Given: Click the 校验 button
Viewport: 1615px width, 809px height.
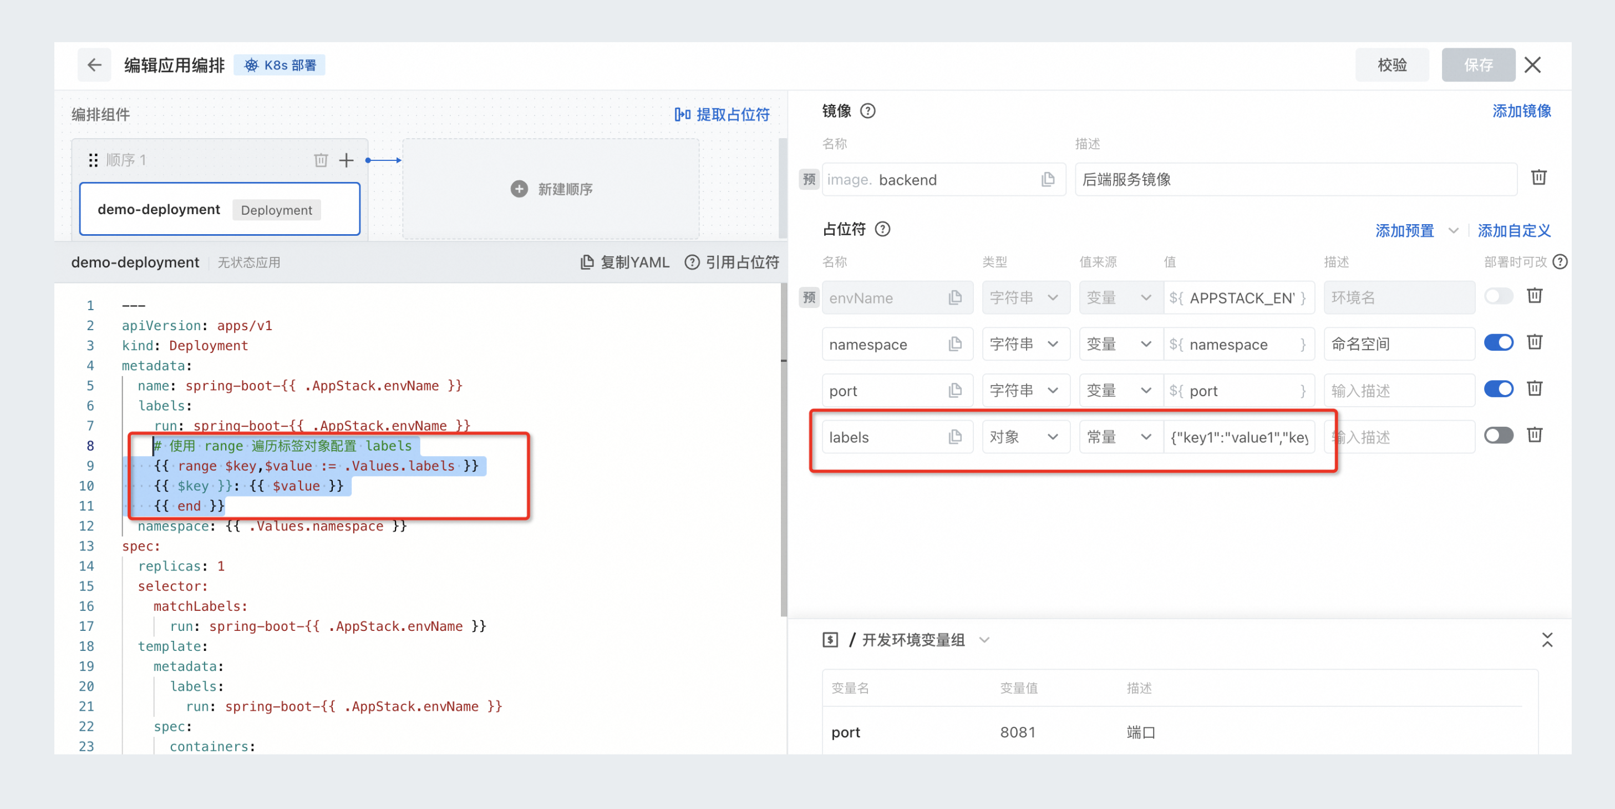Looking at the screenshot, I should click(1392, 64).
